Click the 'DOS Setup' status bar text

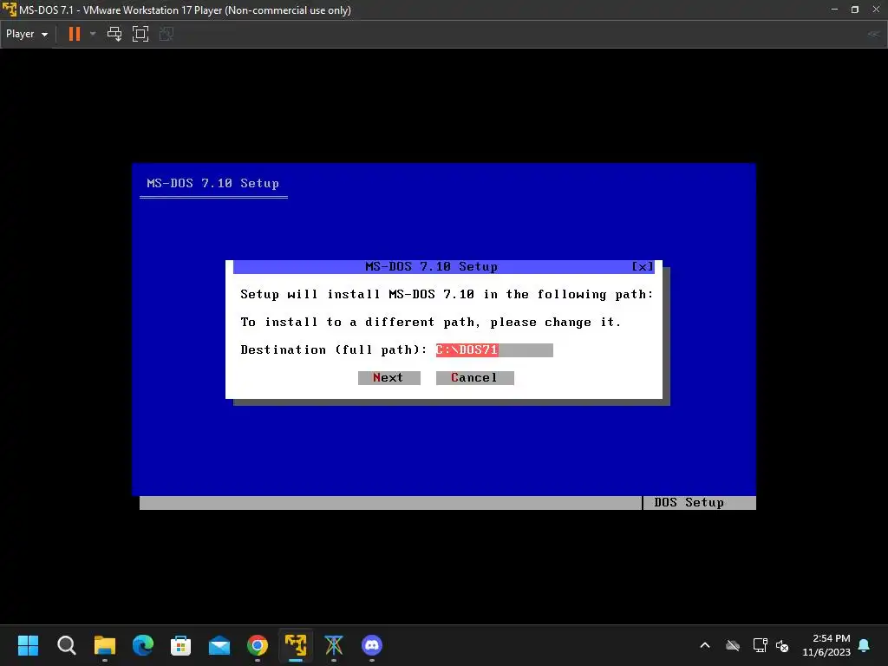coord(689,503)
